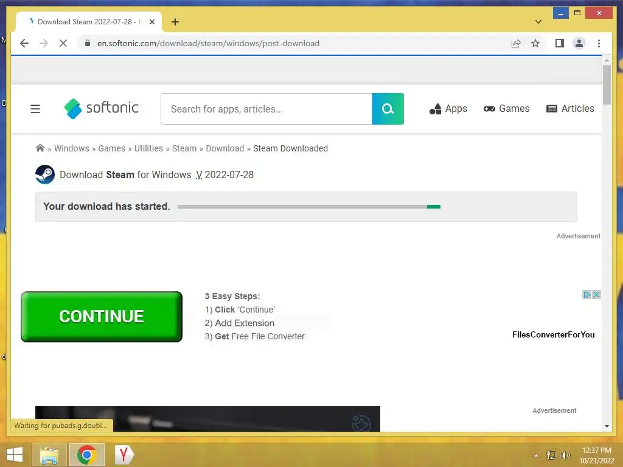Viewport: 623px width, 467px height.
Task: Stop loading the page
Action: [63, 43]
